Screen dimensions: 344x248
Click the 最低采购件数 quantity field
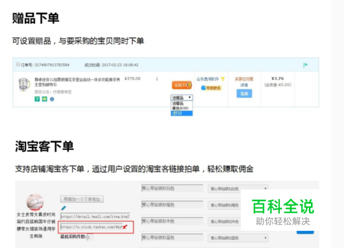90,237
